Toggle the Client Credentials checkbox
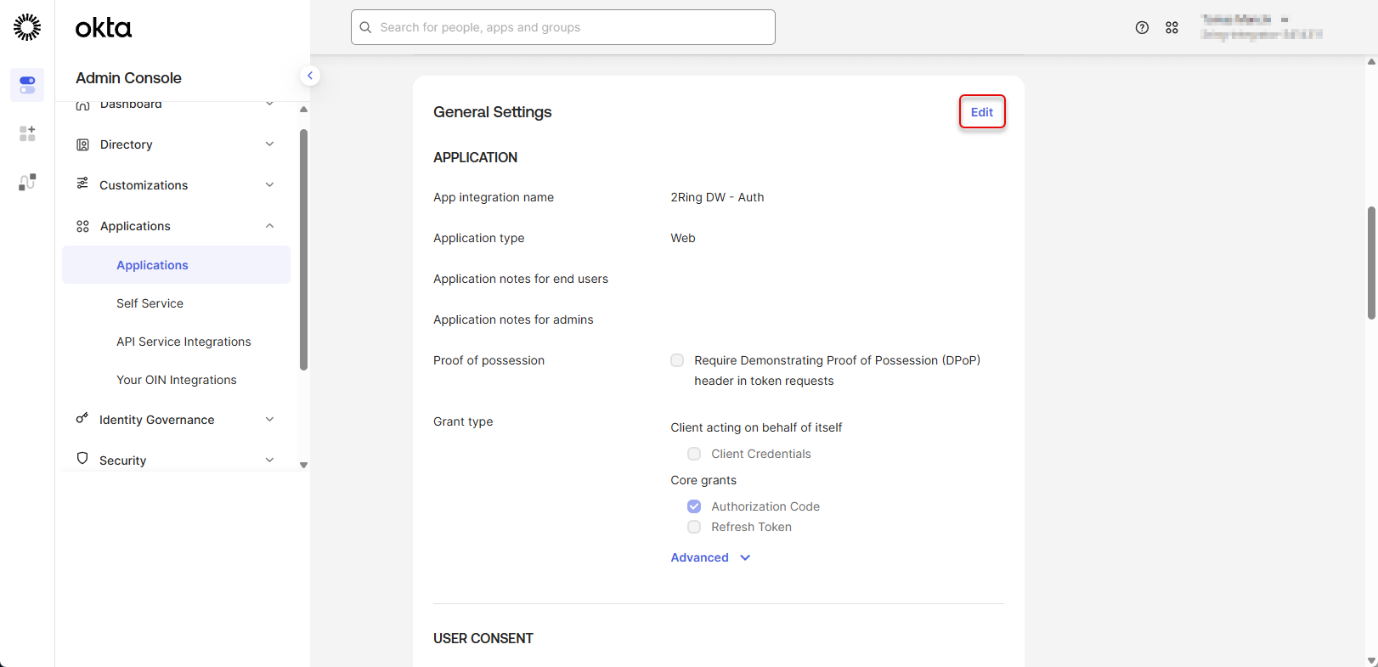The width and height of the screenshot is (1378, 667). [x=694, y=454]
